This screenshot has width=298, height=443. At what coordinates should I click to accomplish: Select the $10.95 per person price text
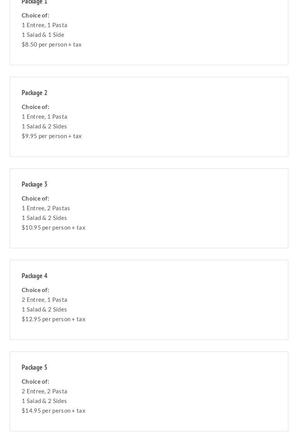pos(53,227)
